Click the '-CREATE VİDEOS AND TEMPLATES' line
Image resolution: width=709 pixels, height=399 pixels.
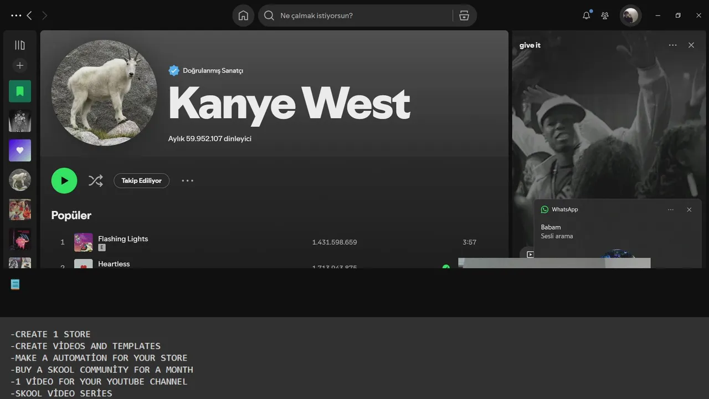click(85, 346)
